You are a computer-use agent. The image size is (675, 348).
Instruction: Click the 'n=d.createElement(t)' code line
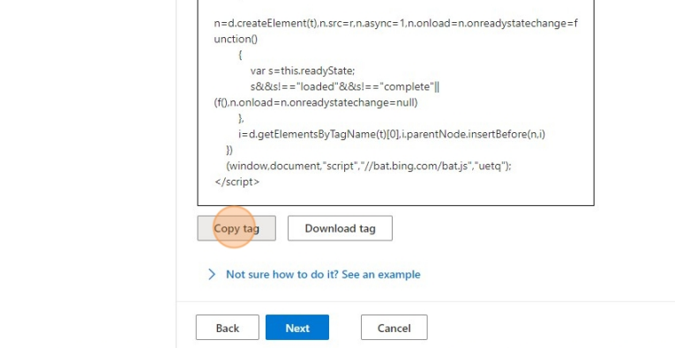pos(396,24)
